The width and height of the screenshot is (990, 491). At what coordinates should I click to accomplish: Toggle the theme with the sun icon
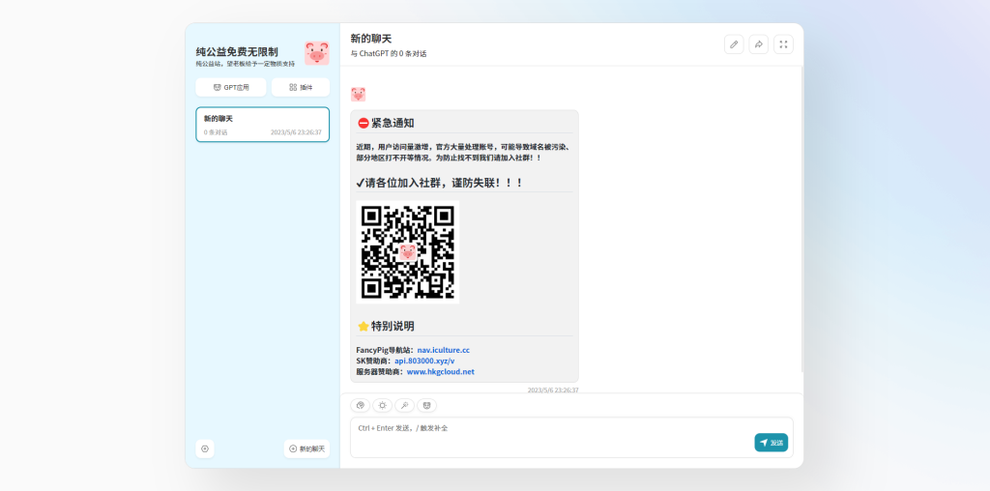[x=382, y=406]
